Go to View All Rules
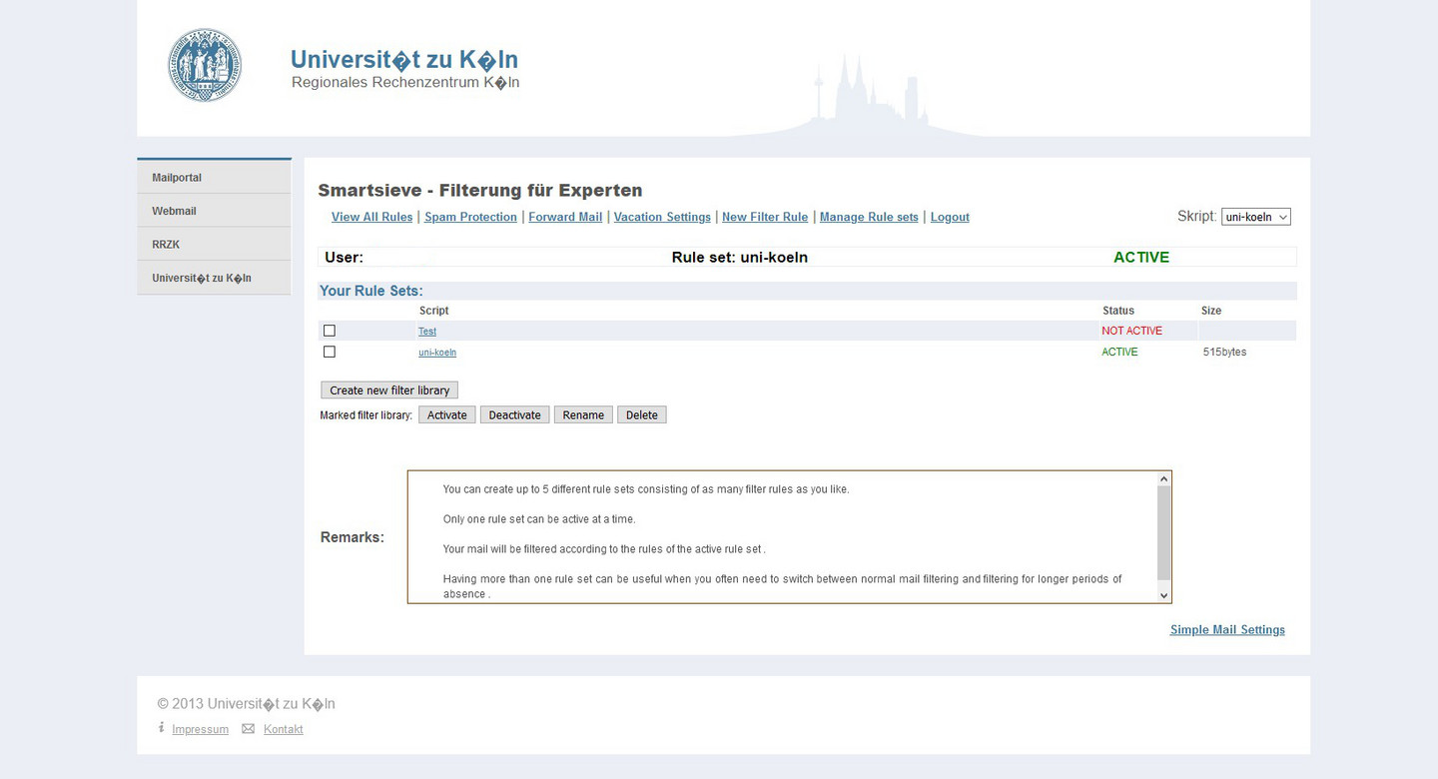Screen dimensions: 1438x779 371,217
